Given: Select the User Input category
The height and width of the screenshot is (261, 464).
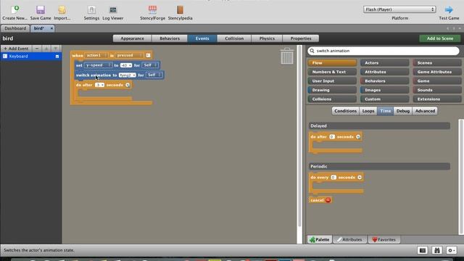Looking at the screenshot, I should (332, 80).
